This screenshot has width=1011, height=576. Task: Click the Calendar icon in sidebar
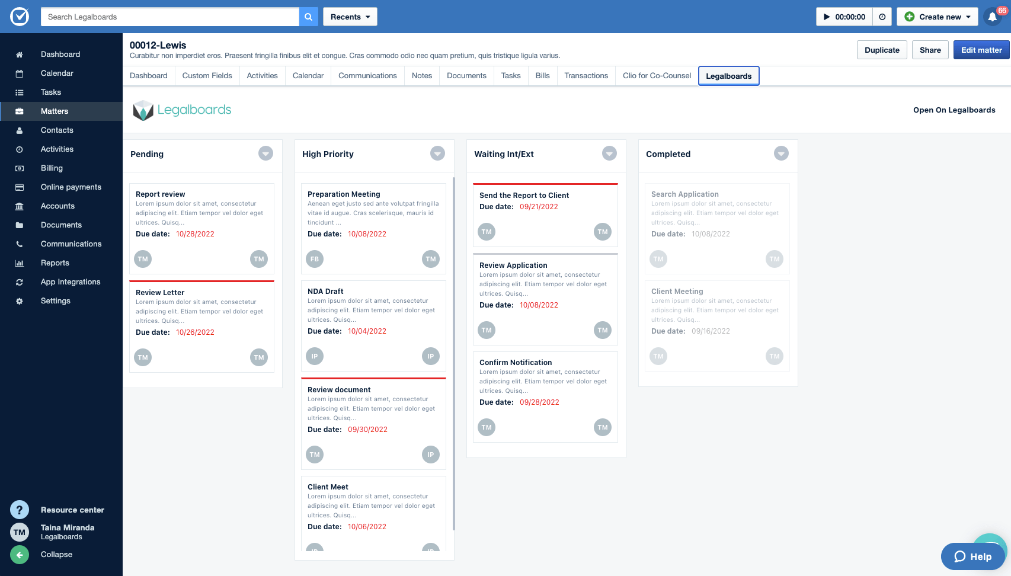[20, 73]
